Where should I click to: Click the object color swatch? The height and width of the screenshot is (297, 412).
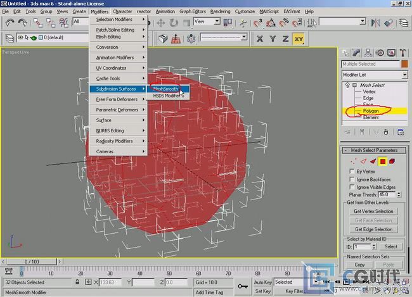(404, 64)
